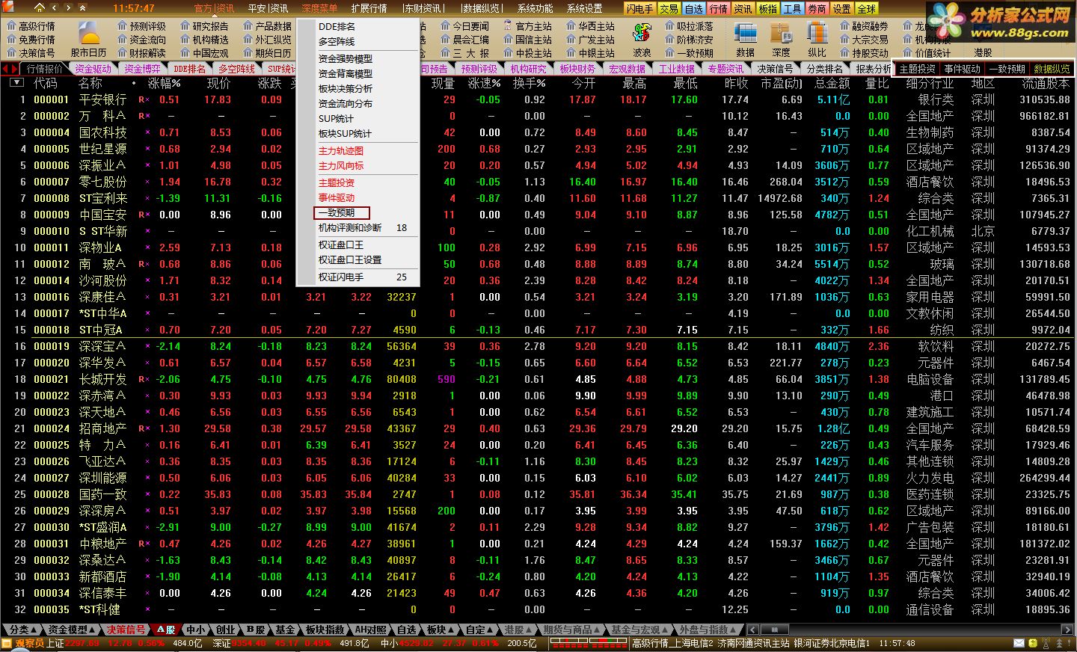Open 决策信号 toolbar entry

click(x=31, y=53)
